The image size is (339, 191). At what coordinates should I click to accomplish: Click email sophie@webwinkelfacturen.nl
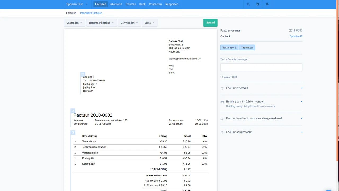[x=185, y=59]
